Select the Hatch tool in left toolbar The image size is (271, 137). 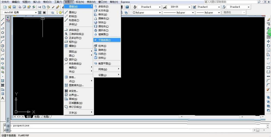point(3,81)
